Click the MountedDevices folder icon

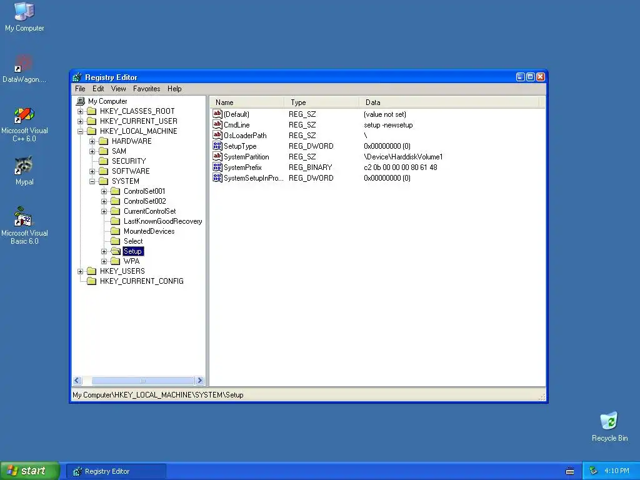[116, 231]
